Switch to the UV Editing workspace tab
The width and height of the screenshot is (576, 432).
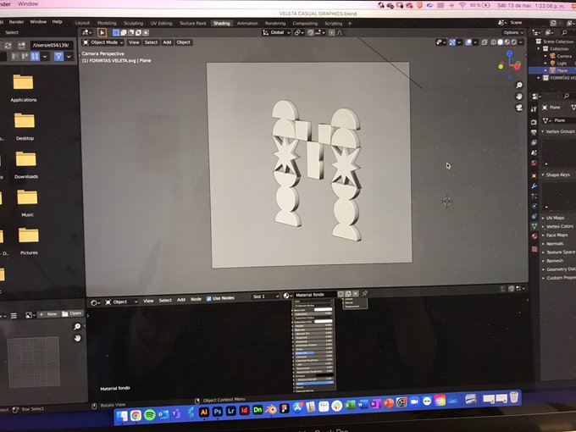point(161,23)
